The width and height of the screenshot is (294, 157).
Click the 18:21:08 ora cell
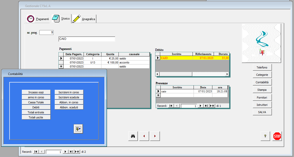coord(220,91)
